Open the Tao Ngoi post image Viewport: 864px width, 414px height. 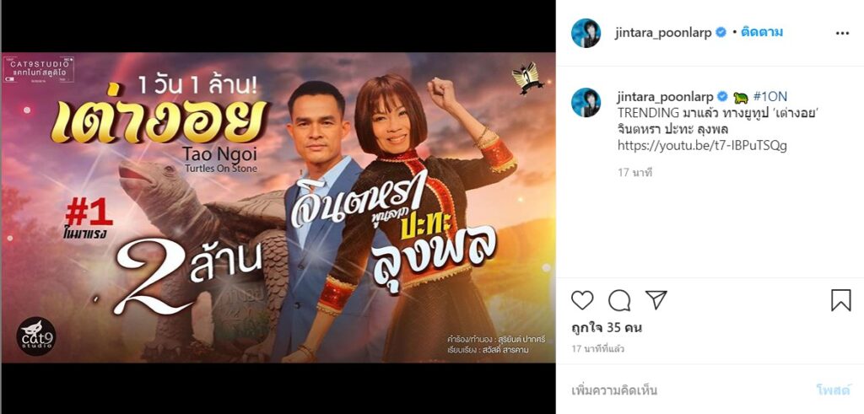[278, 207]
